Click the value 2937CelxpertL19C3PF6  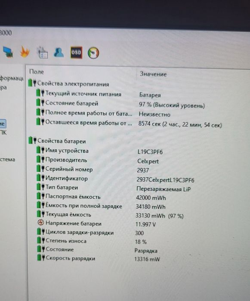[166, 180]
